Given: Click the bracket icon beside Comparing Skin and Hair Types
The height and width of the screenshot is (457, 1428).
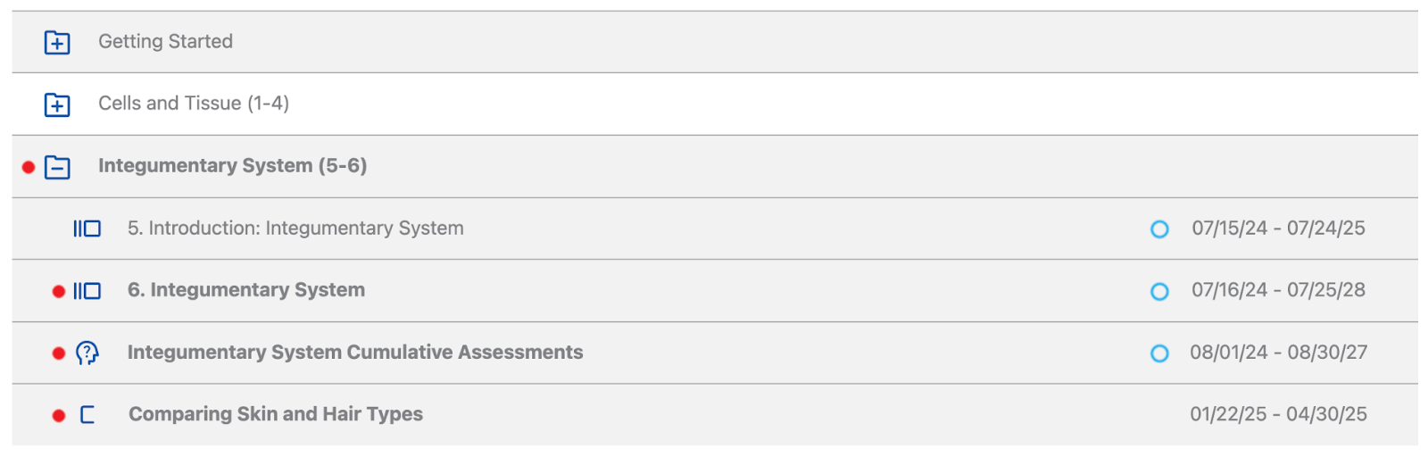Looking at the screenshot, I should click(87, 414).
